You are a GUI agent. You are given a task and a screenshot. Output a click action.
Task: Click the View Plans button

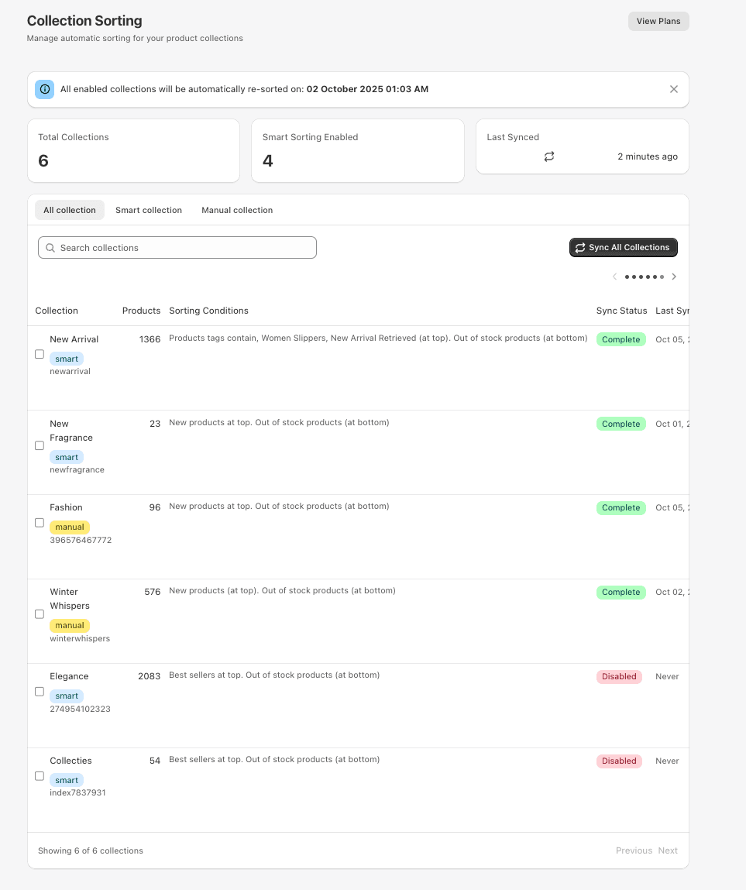coord(658,21)
